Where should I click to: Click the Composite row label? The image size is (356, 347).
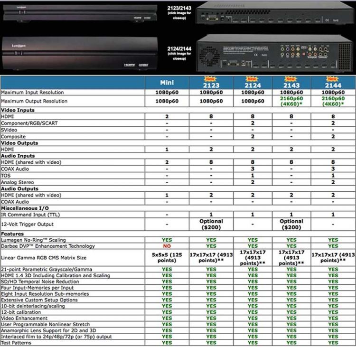[x=13, y=137]
